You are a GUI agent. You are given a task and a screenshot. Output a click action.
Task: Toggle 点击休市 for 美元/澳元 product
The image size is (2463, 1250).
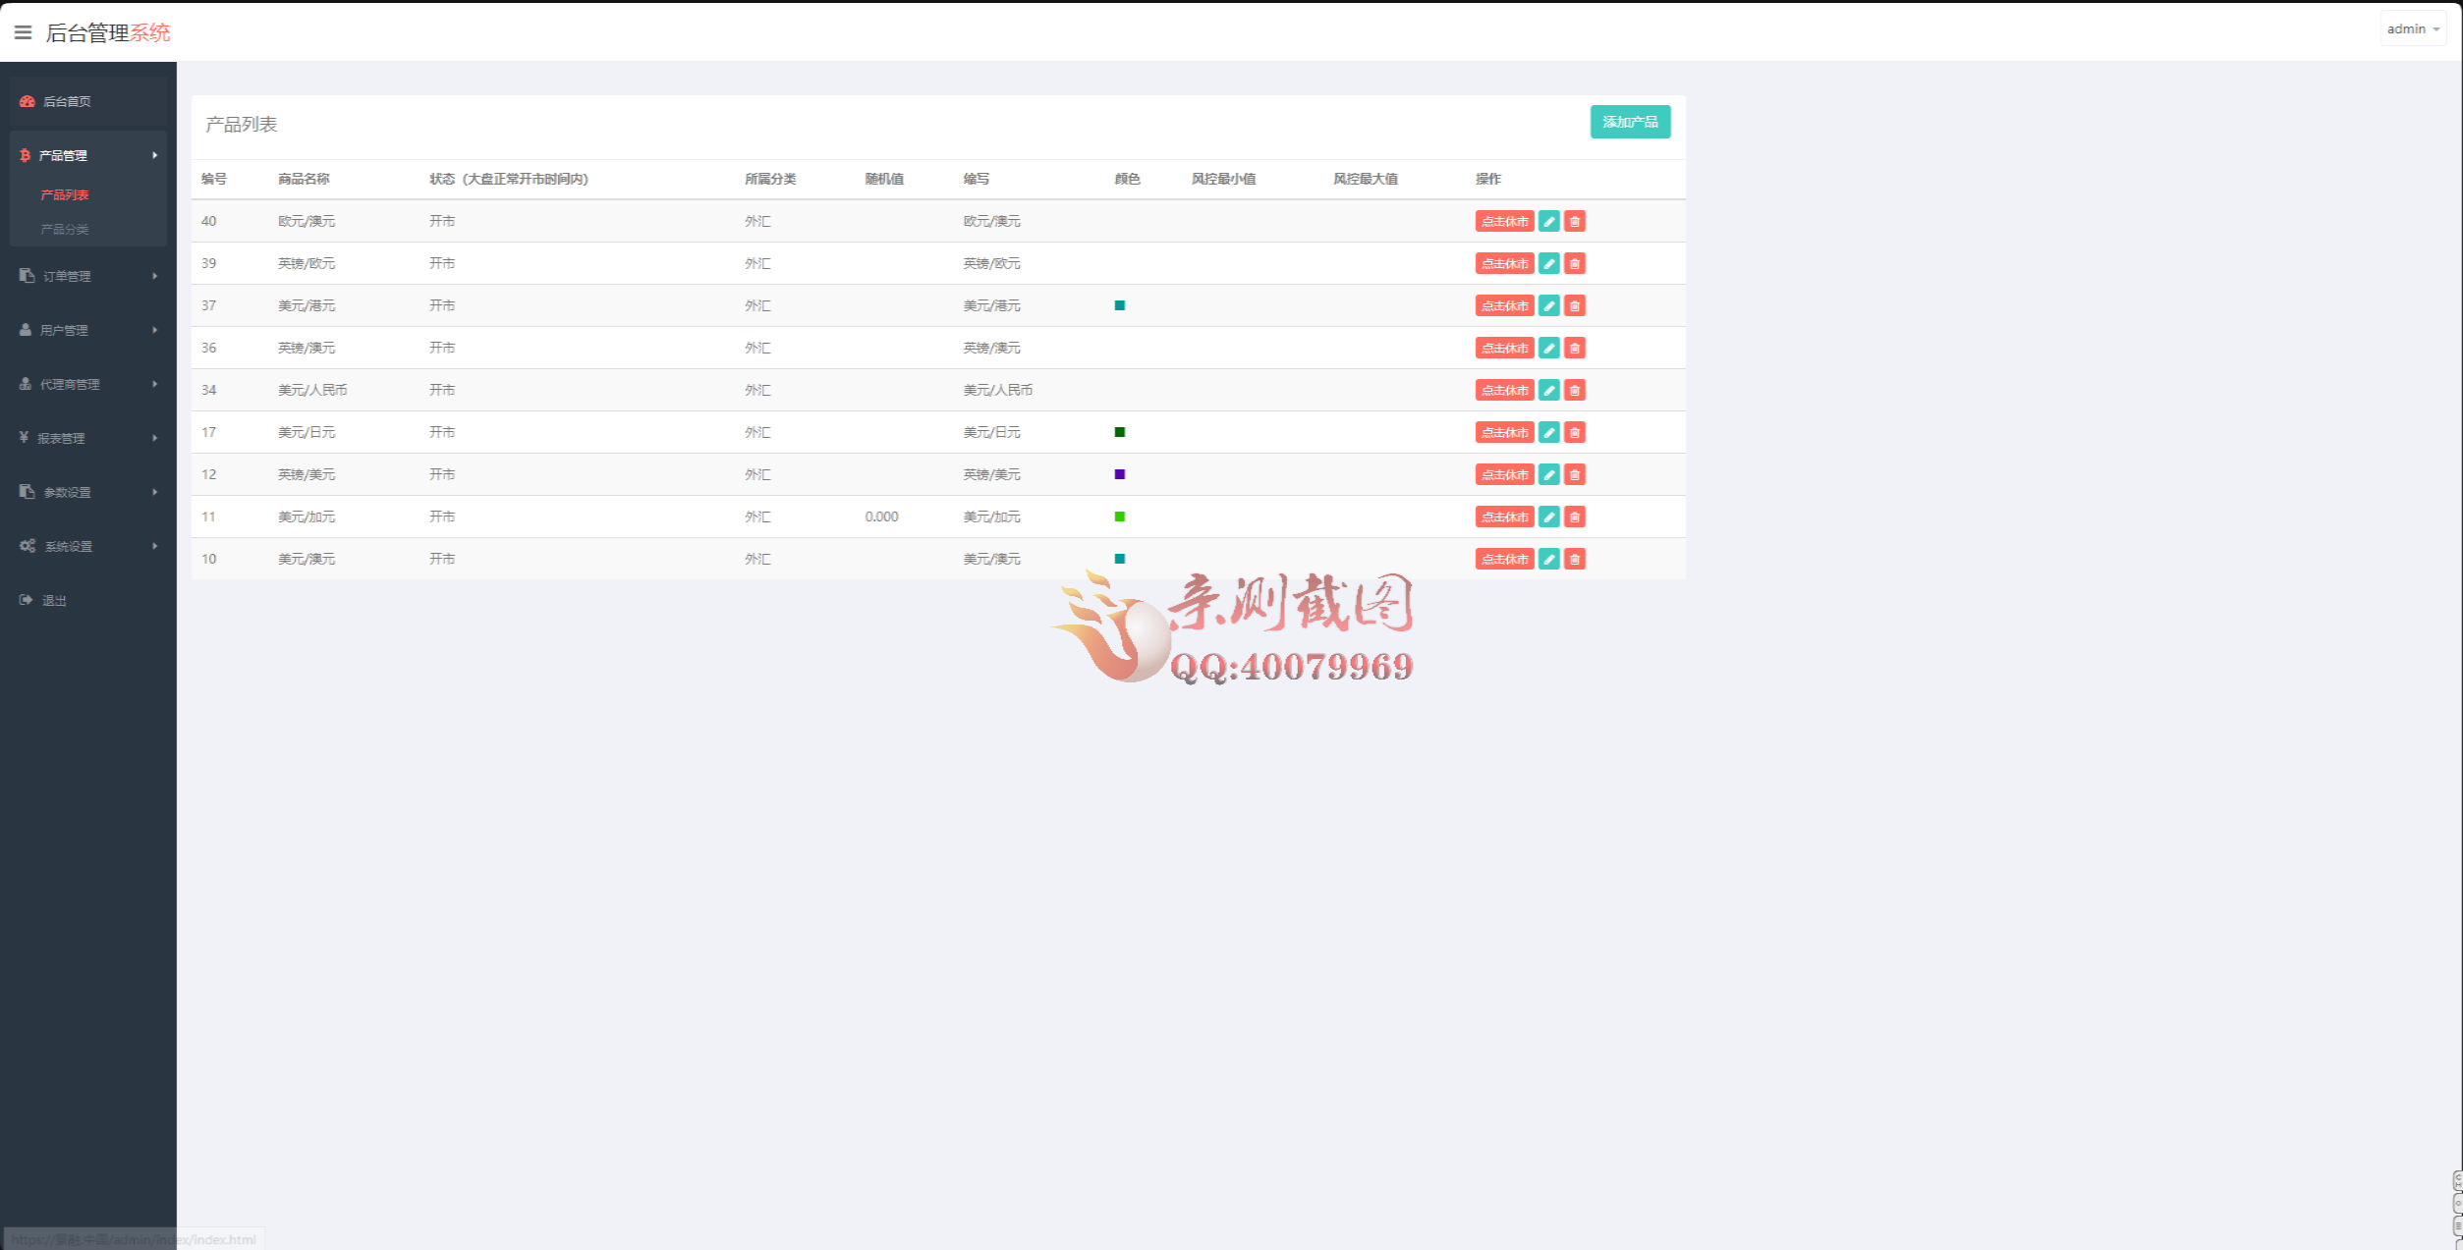point(1504,558)
